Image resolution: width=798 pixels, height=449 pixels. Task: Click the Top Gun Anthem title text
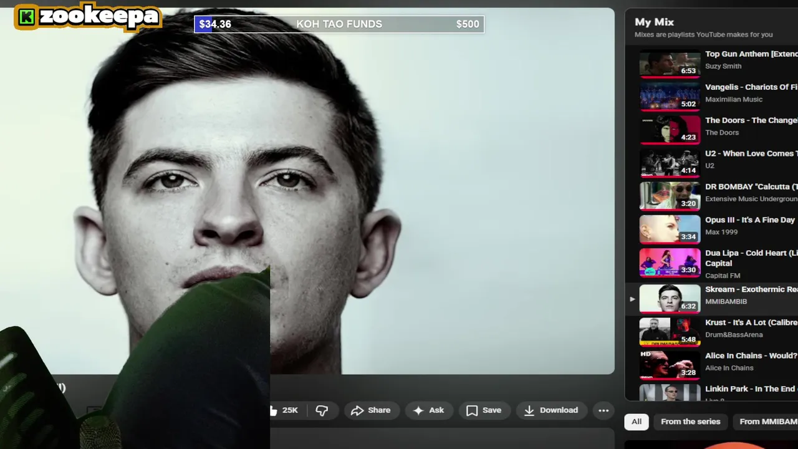point(751,54)
